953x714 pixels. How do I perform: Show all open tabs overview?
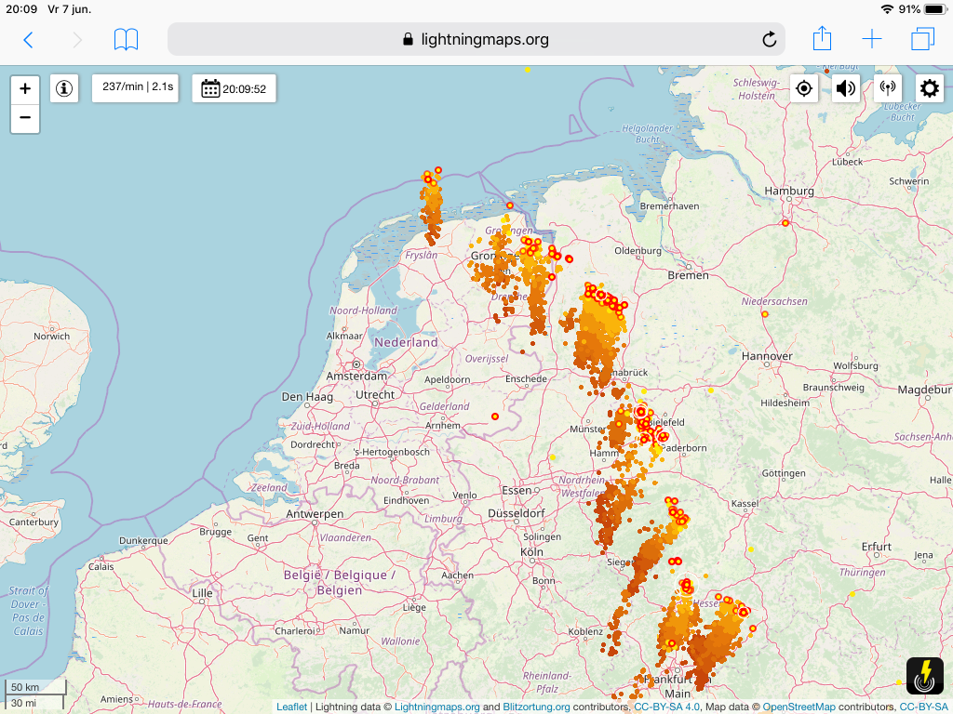(x=922, y=39)
